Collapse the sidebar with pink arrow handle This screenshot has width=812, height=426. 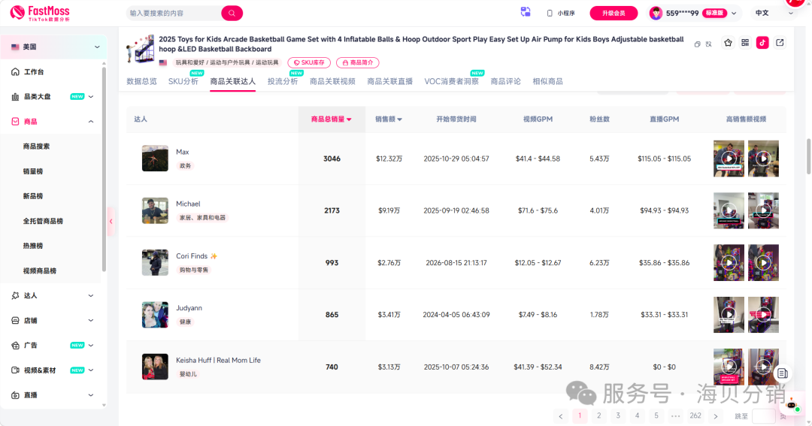coord(111,222)
